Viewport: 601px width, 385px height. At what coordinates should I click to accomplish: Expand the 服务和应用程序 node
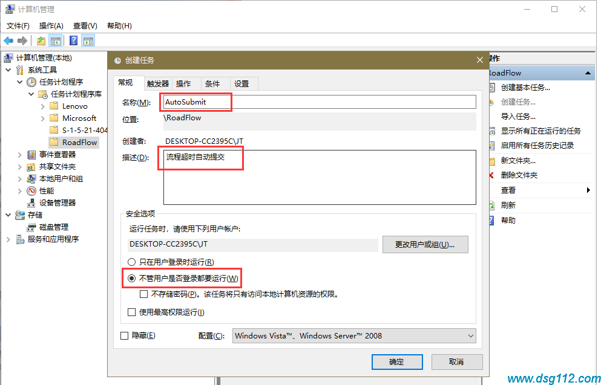tap(8, 239)
